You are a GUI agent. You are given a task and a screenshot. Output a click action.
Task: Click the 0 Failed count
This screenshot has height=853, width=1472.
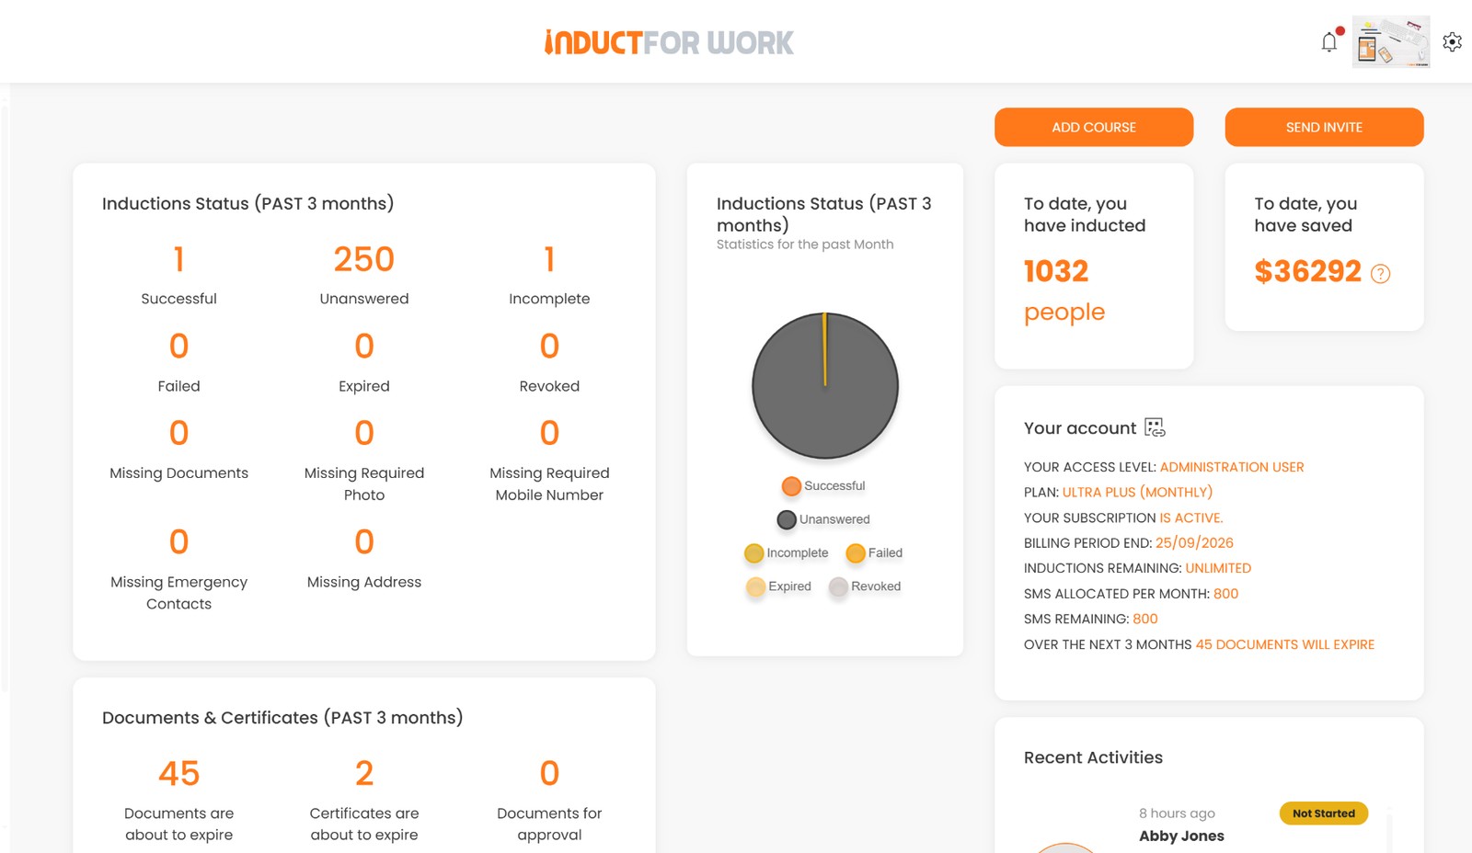(179, 347)
